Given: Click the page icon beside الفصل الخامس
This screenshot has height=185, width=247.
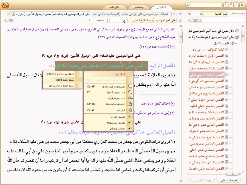Looking at the screenshot, I should click(x=227, y=81).
